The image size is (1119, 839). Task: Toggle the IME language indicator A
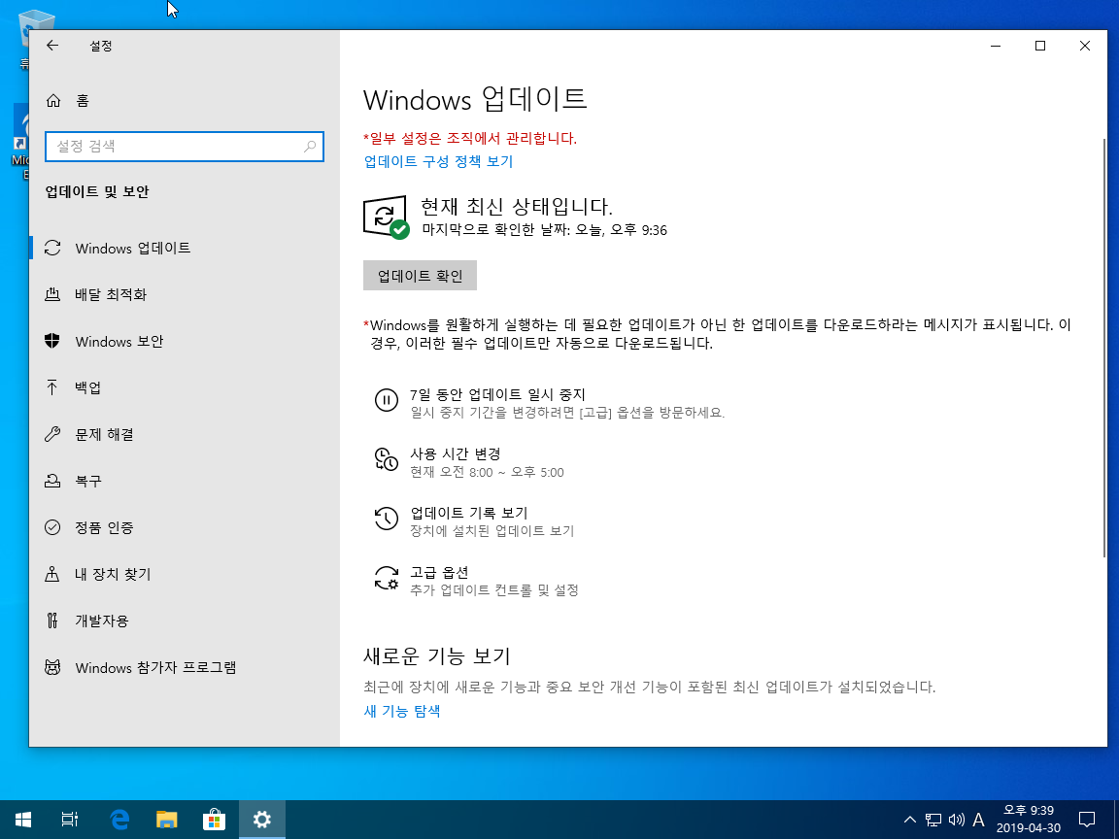978,820
